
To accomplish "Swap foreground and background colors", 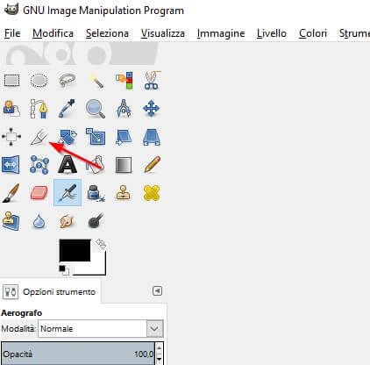I will point(101,244).
